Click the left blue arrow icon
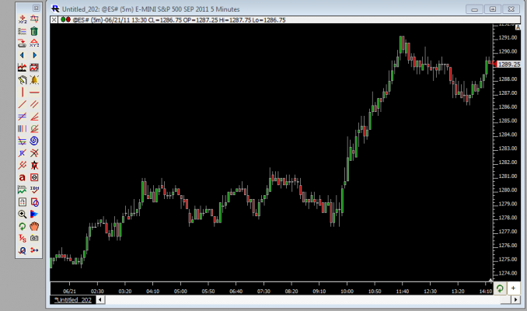 [x=22, y=55]
